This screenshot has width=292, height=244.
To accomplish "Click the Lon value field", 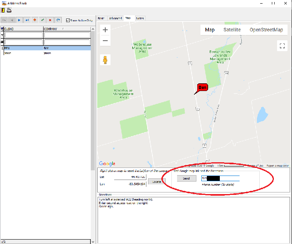I will click(x=130, y=184).
